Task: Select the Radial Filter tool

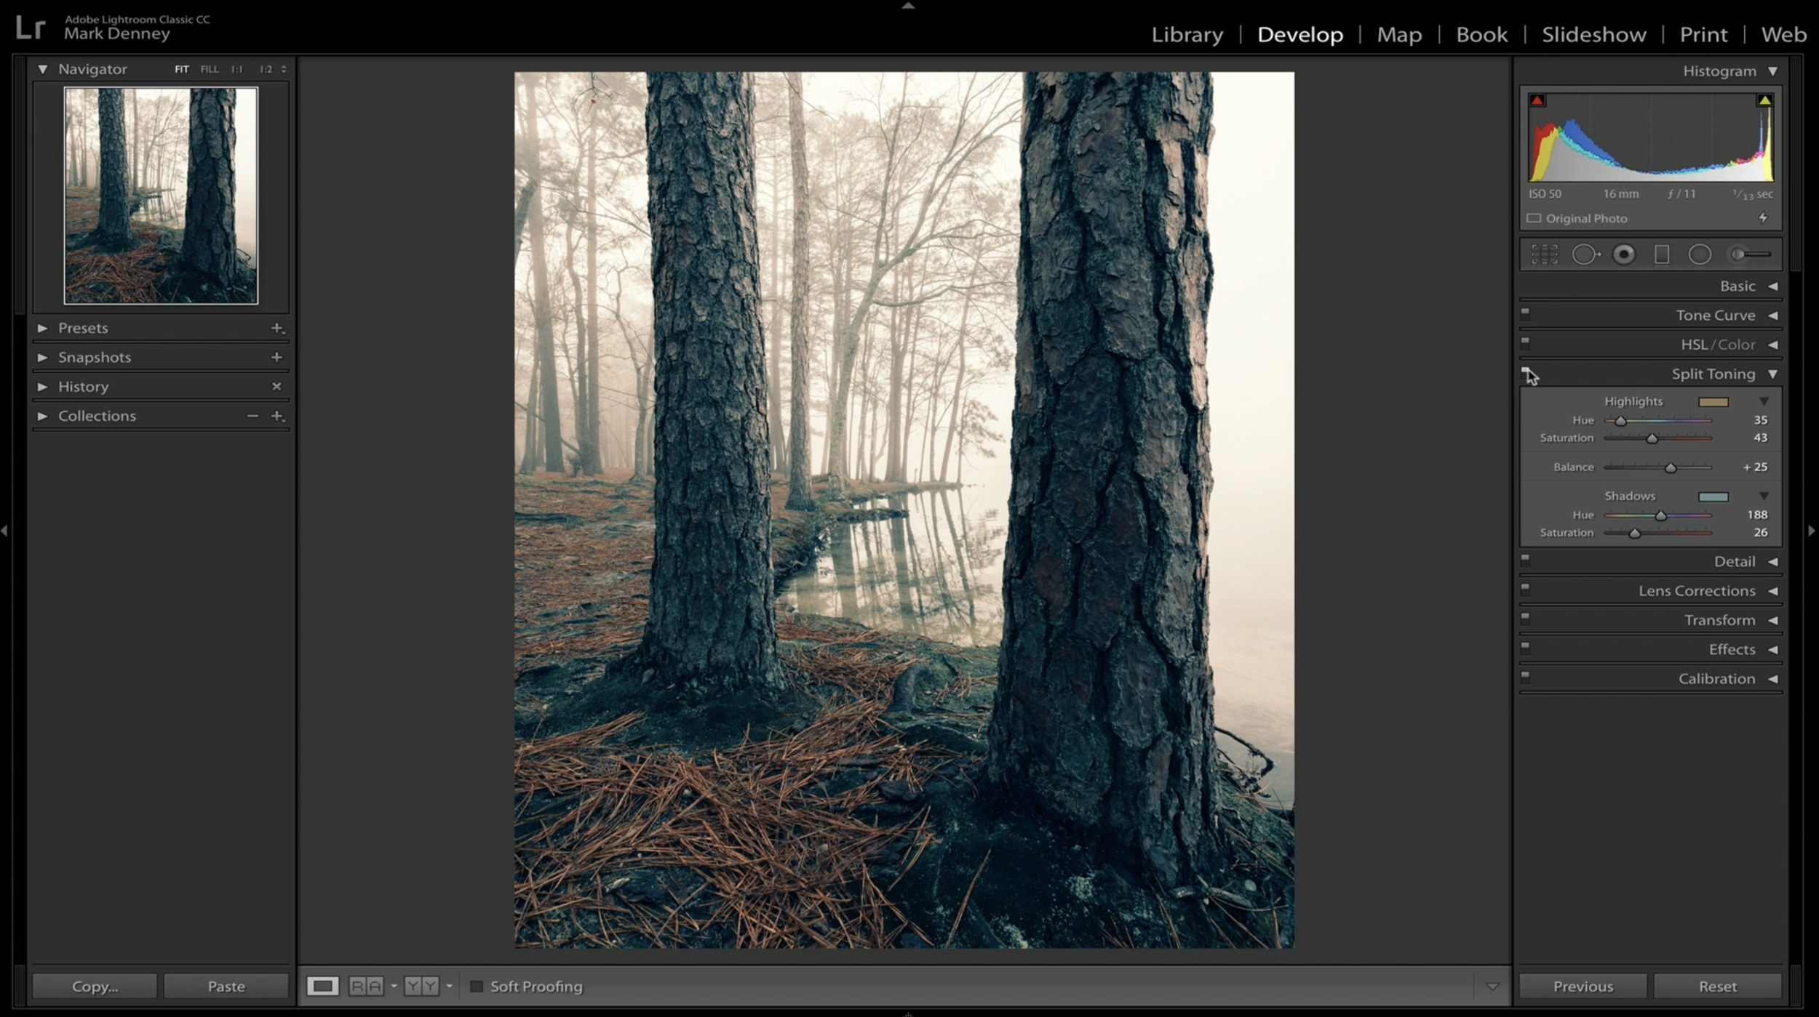Action: click(x=1700, y=254)
